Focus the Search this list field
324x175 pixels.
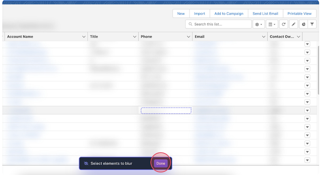[x=218, y=24]
